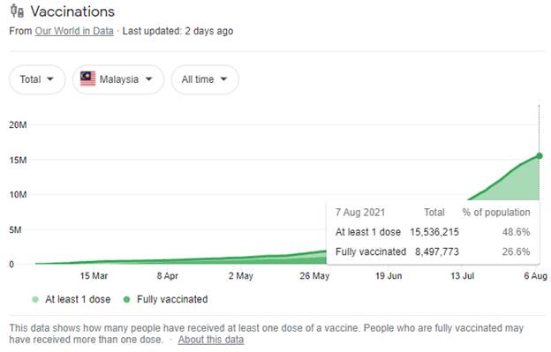Viewport: 551px width, 352px height.
Task: Click the arrow next to All time
Action: click(x=223, y=79)
